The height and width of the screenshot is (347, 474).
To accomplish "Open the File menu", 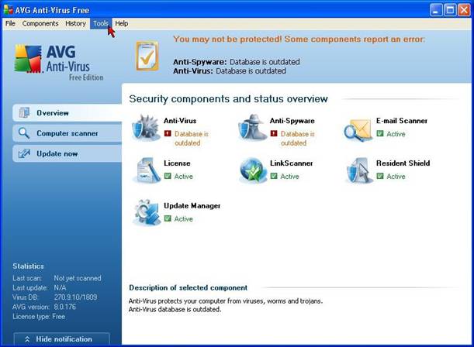I will 10,23.
